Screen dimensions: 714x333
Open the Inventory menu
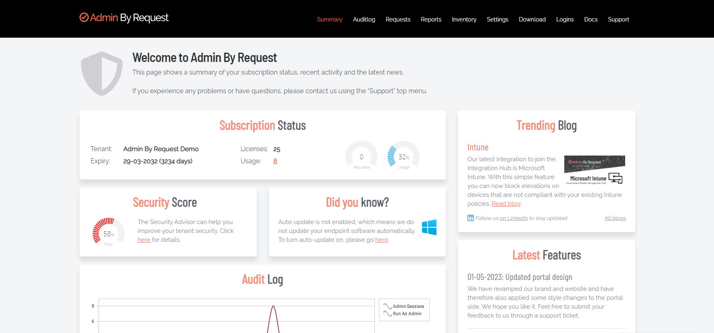(464, 19)
